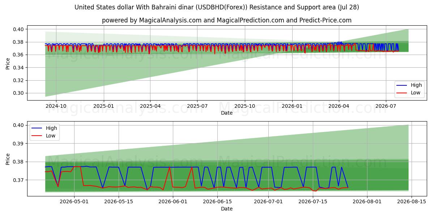
Task: Click the '0.40' y-axis tick on bottom chart
Action: 19,125
